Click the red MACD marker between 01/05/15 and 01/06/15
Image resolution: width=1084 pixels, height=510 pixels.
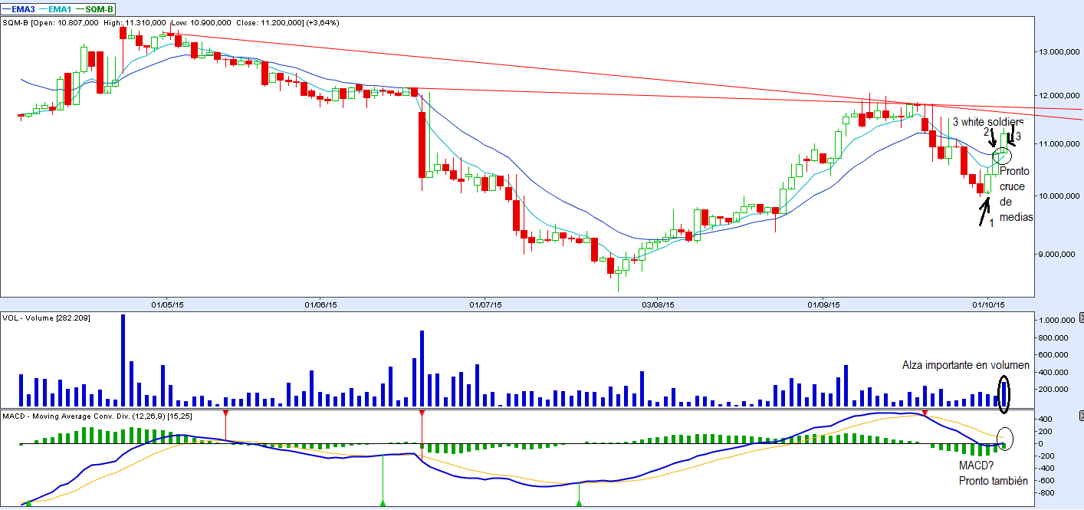pos(225,414)
